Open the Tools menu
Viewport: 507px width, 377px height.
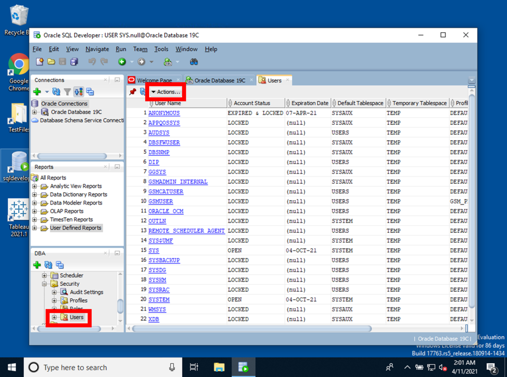tap(161, 49)
